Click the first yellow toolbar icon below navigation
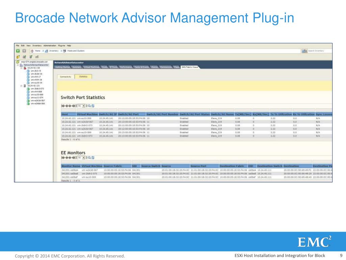The image size is (346, 260). coord(18,57)
